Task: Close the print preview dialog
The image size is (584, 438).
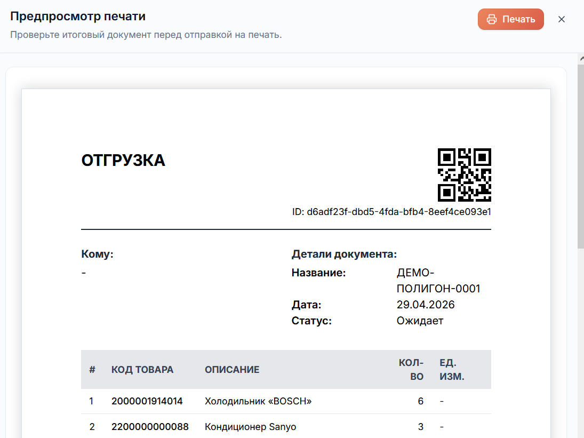Action: 561,19
